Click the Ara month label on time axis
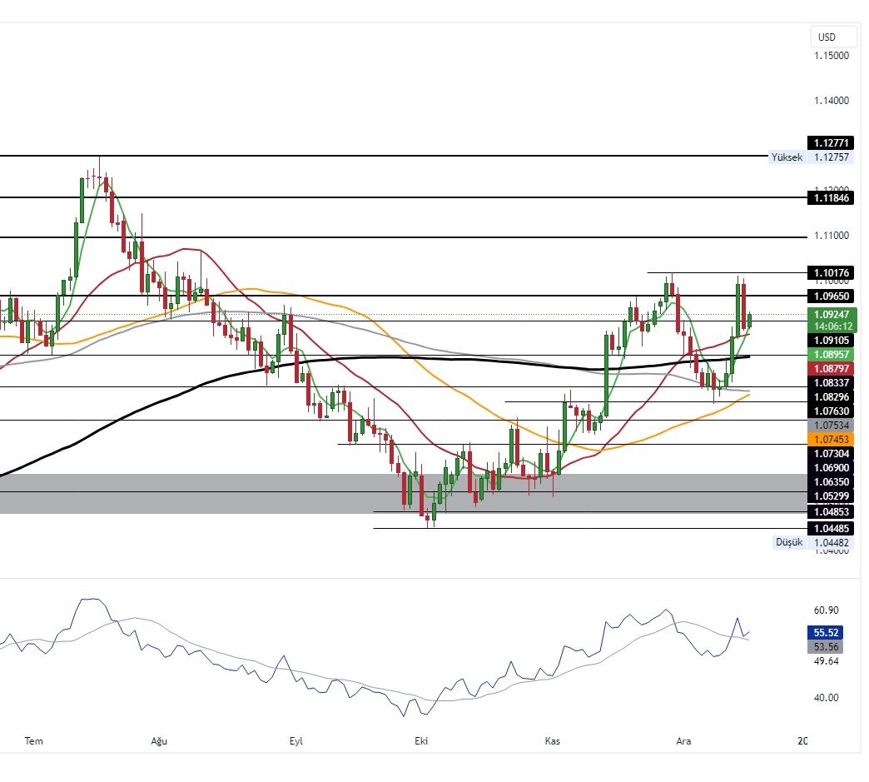The height and width of the screenshot is (782, 869). click(684, 740)
